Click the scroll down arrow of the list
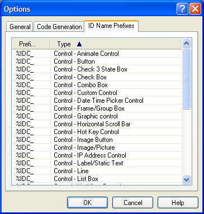 (186, 179)
